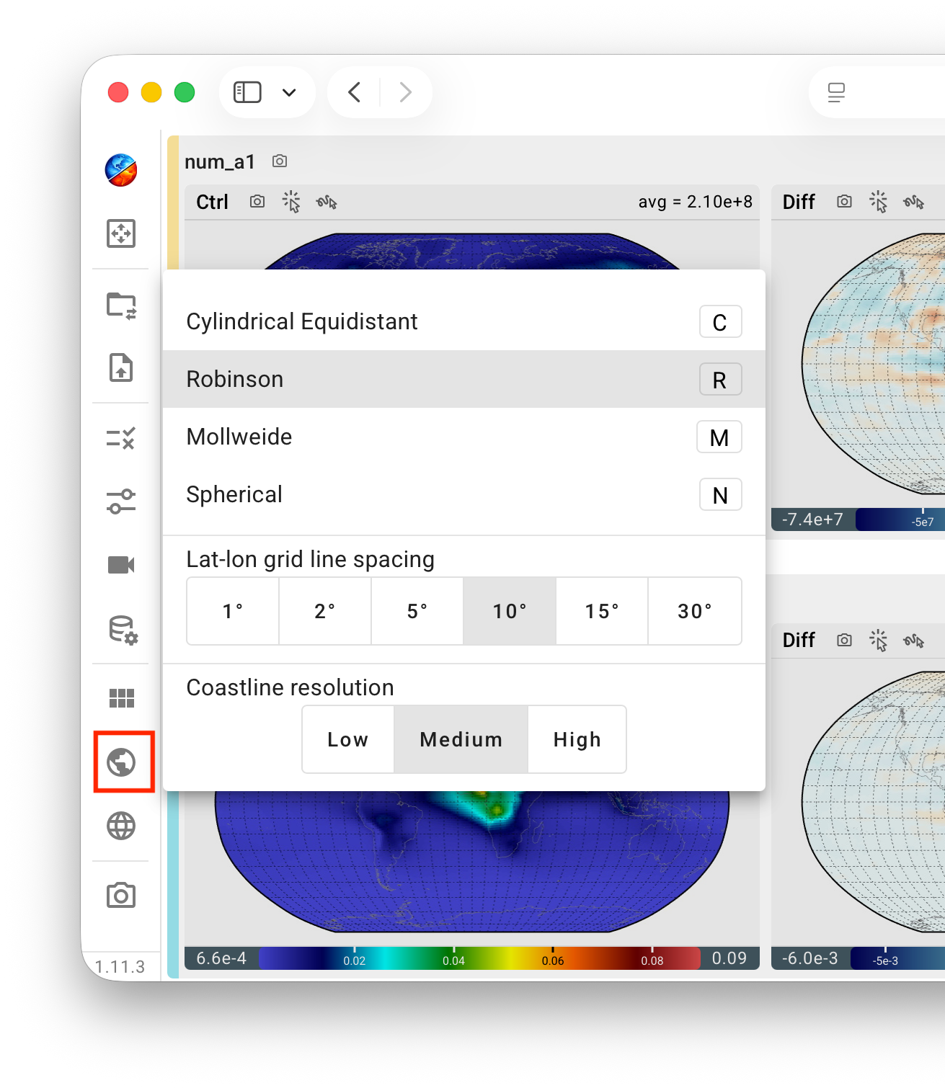Click the lower Diff minimum -6.0e-3
Screen dimensions: 945x1088
coord(810,958)
